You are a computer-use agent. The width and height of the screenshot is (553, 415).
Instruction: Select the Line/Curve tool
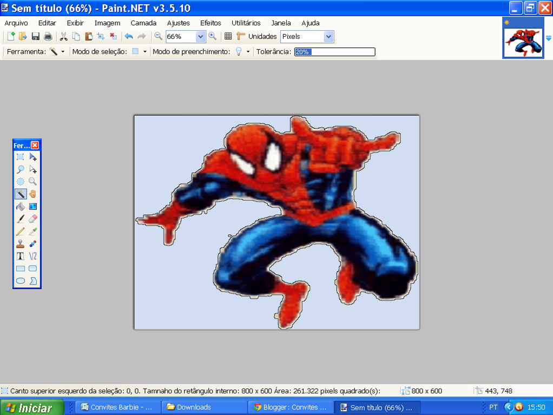tap(33, 256)
